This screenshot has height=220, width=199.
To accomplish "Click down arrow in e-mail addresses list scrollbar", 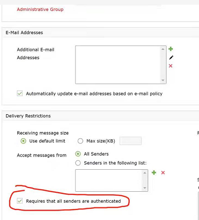I will (163, 80).
